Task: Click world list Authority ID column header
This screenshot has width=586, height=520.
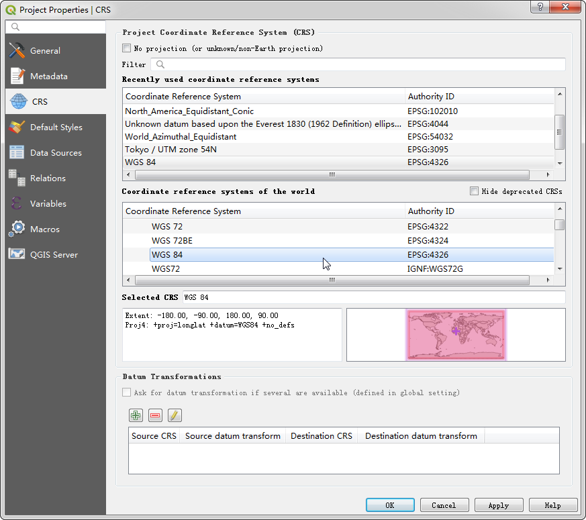Action: 479,211
